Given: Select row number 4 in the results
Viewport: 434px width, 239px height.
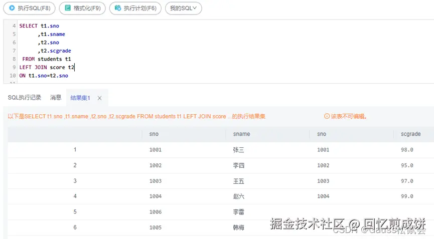Looking at the screenshot, I should click(75, 196).
